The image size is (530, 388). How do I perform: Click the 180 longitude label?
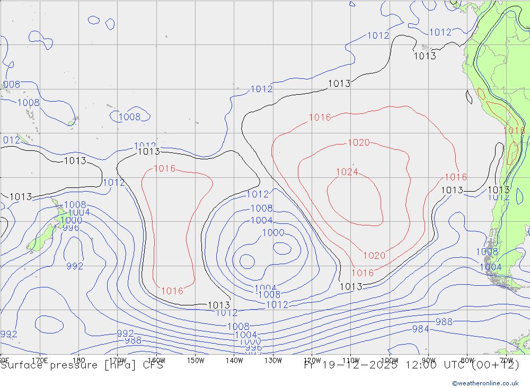[79, 360]
